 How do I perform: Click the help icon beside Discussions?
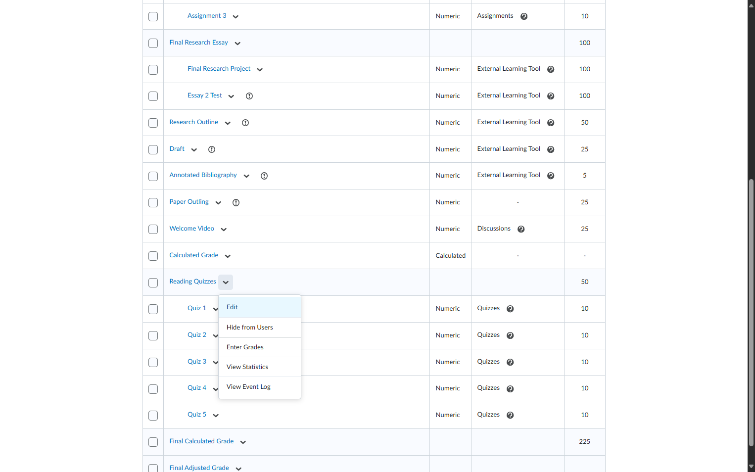(521, 229)
